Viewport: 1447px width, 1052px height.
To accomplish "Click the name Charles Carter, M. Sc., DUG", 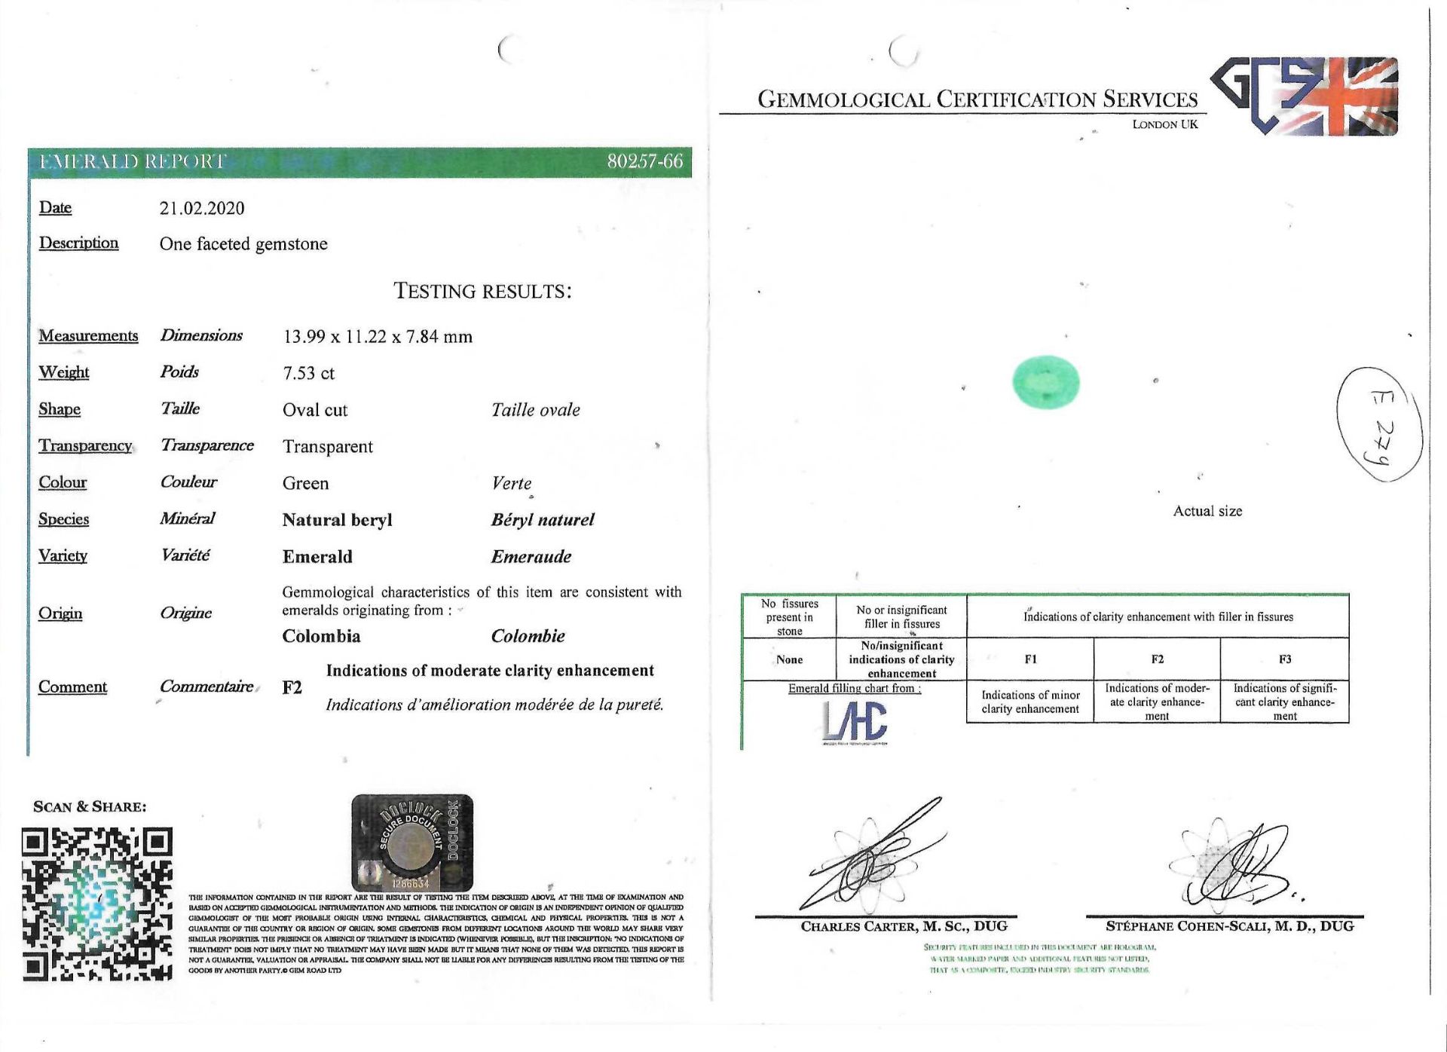I will coord(904,926).
